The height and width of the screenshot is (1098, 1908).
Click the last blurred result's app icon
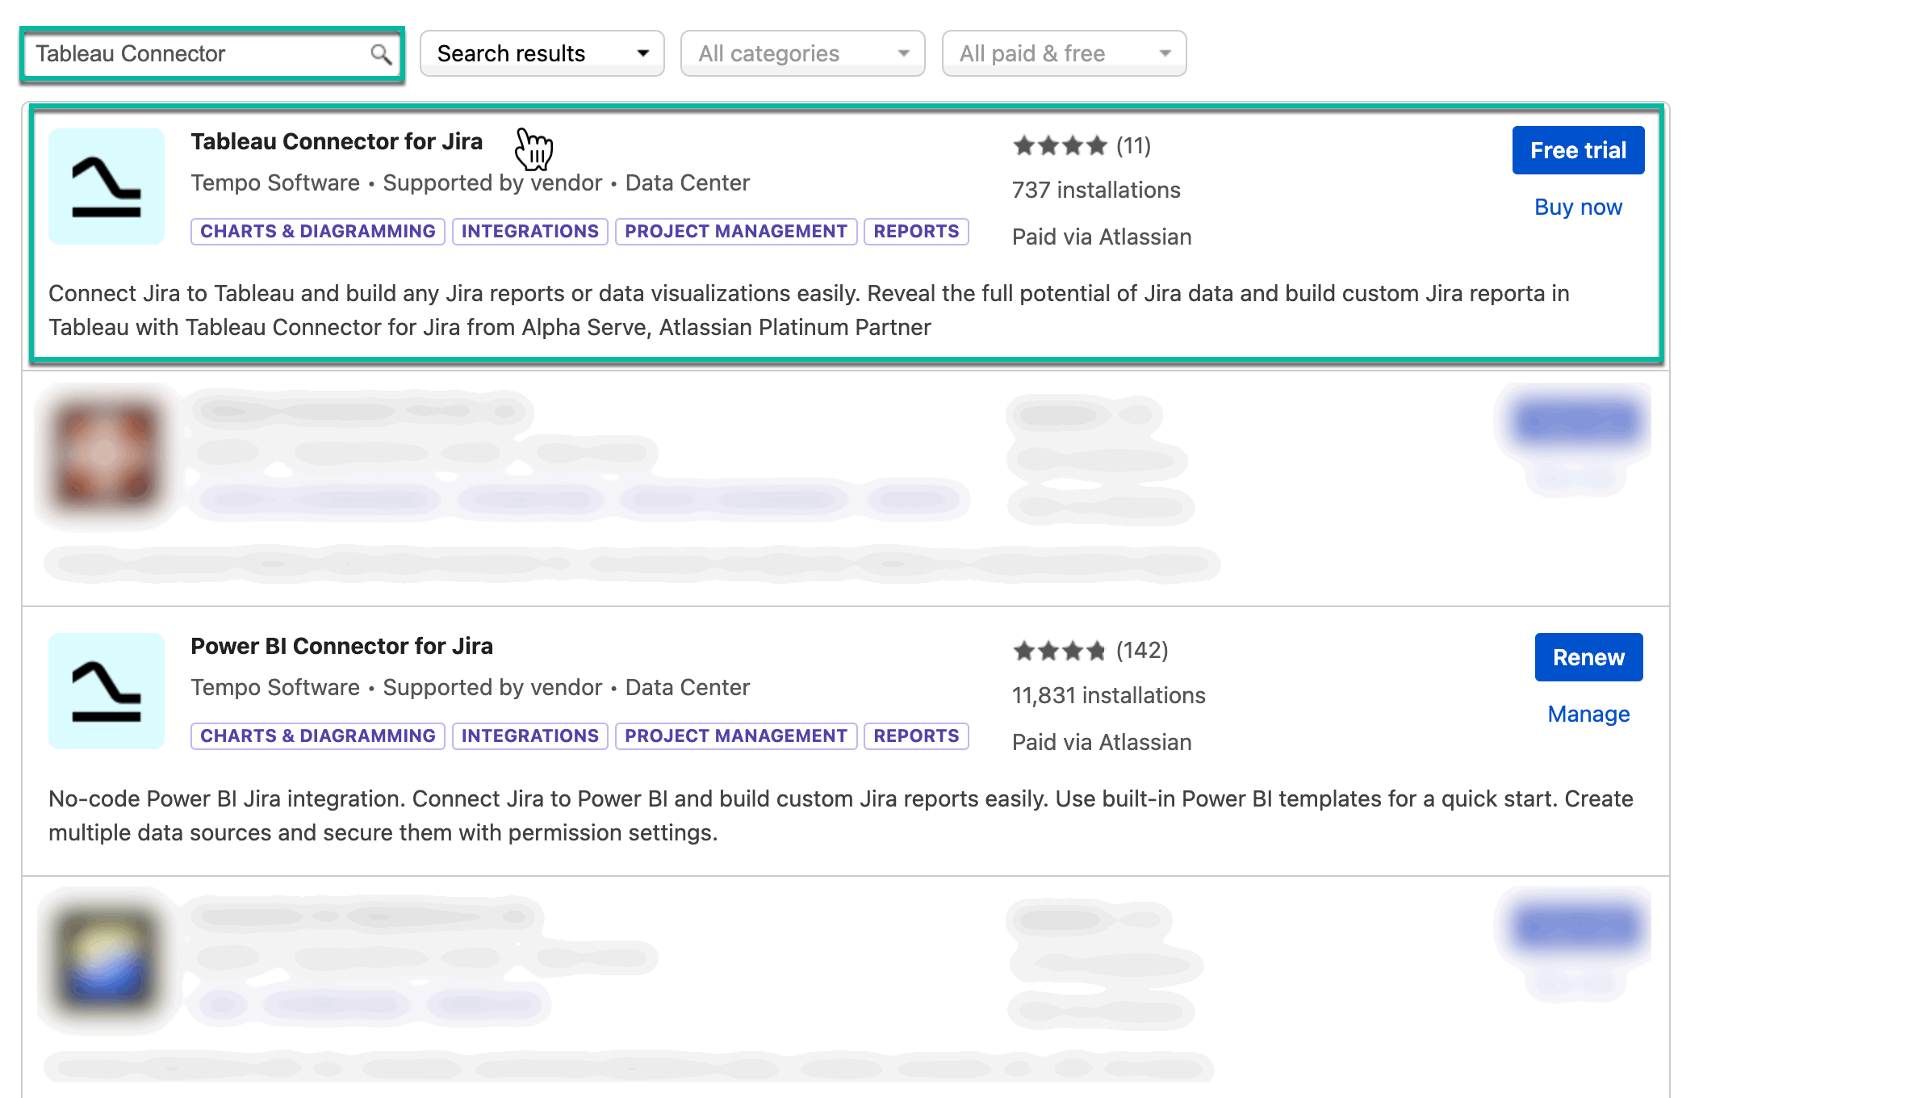pos(106,955)
